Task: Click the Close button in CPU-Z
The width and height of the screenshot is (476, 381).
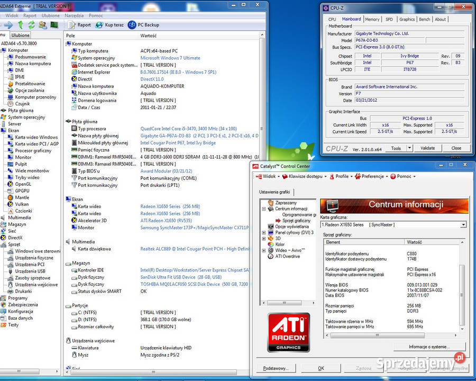Action: click(x=456, y=148)
